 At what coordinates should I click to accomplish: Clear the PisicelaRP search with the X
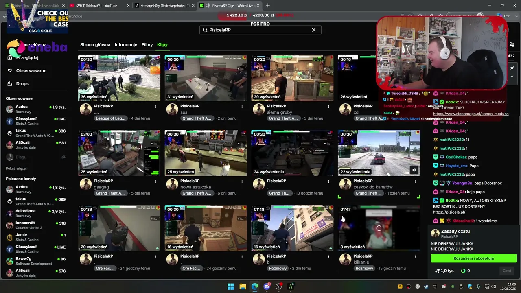313,30
